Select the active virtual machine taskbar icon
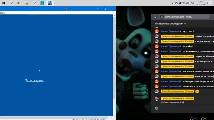214x120 pixels. point(50,3)
